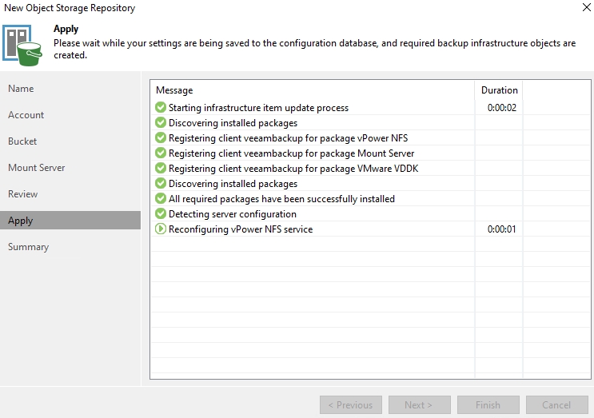Click success icon for Mount Server package registration
The height and width of the screenshot is (418, 594).
pyautogui.click(x=161, y=153)
